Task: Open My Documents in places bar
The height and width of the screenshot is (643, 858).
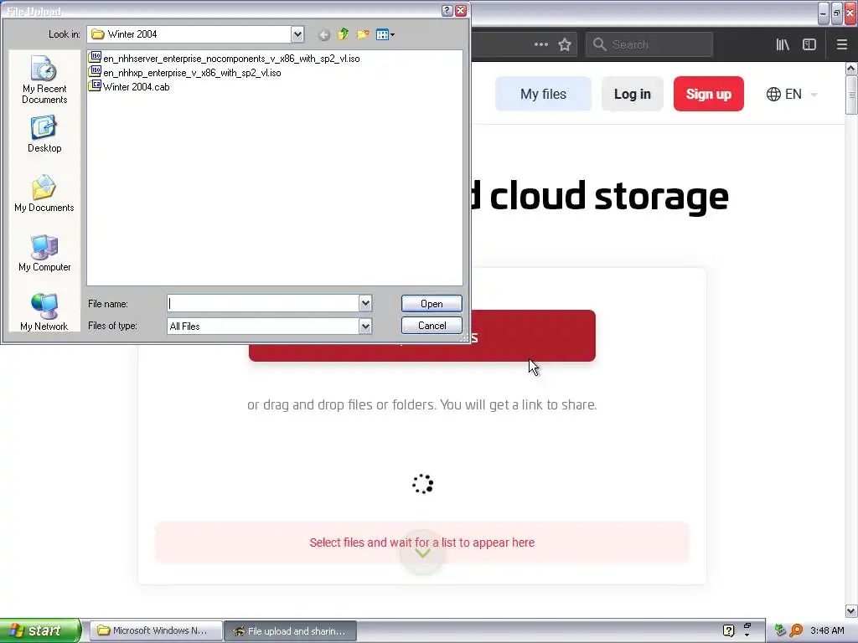Action: pyautogui.click(x=44, y=193)
